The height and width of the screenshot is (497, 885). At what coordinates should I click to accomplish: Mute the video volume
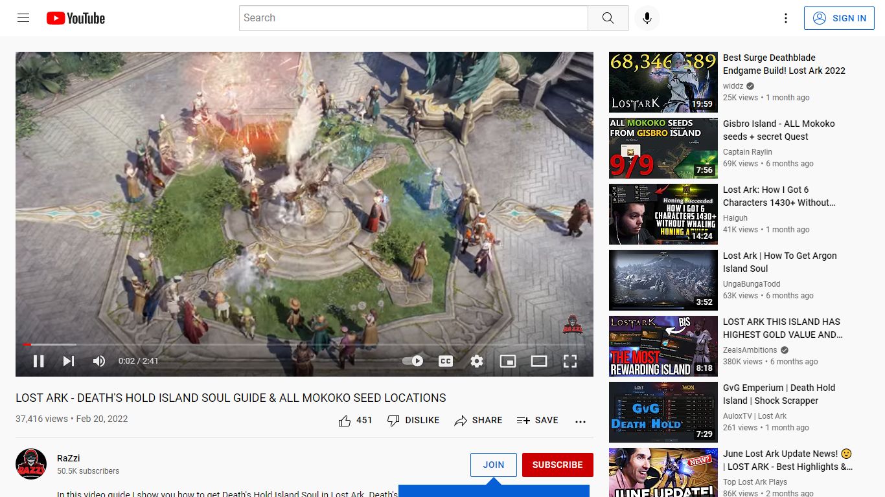[x=99, y=361]
